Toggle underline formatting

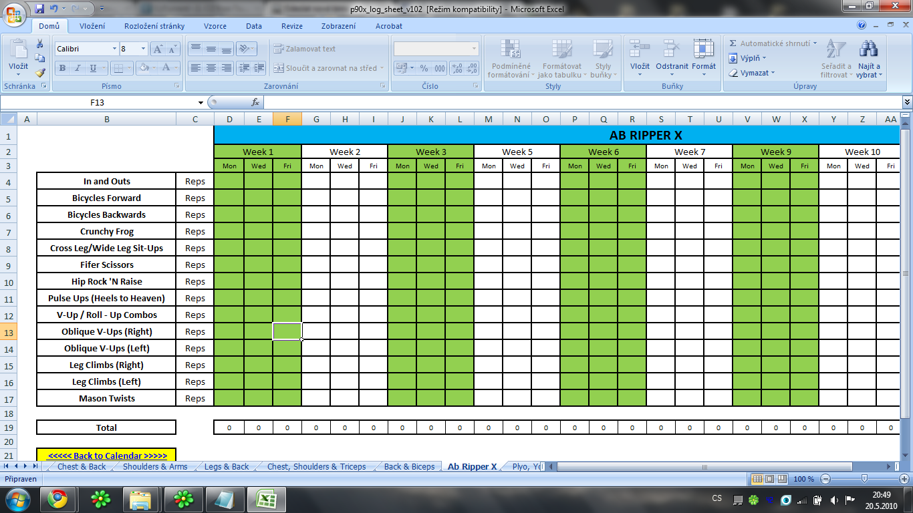click(93, 68)
